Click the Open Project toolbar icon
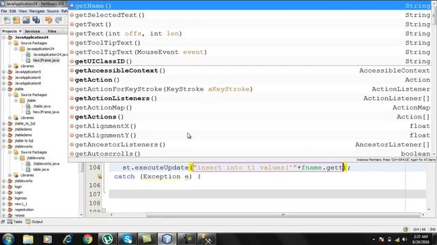437x245 pixels. tap(26, 20)
